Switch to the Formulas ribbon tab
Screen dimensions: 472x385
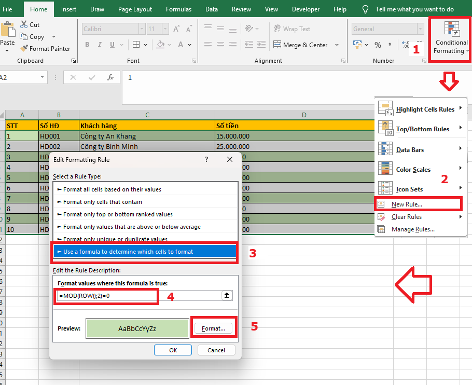(x=178, y=9)
